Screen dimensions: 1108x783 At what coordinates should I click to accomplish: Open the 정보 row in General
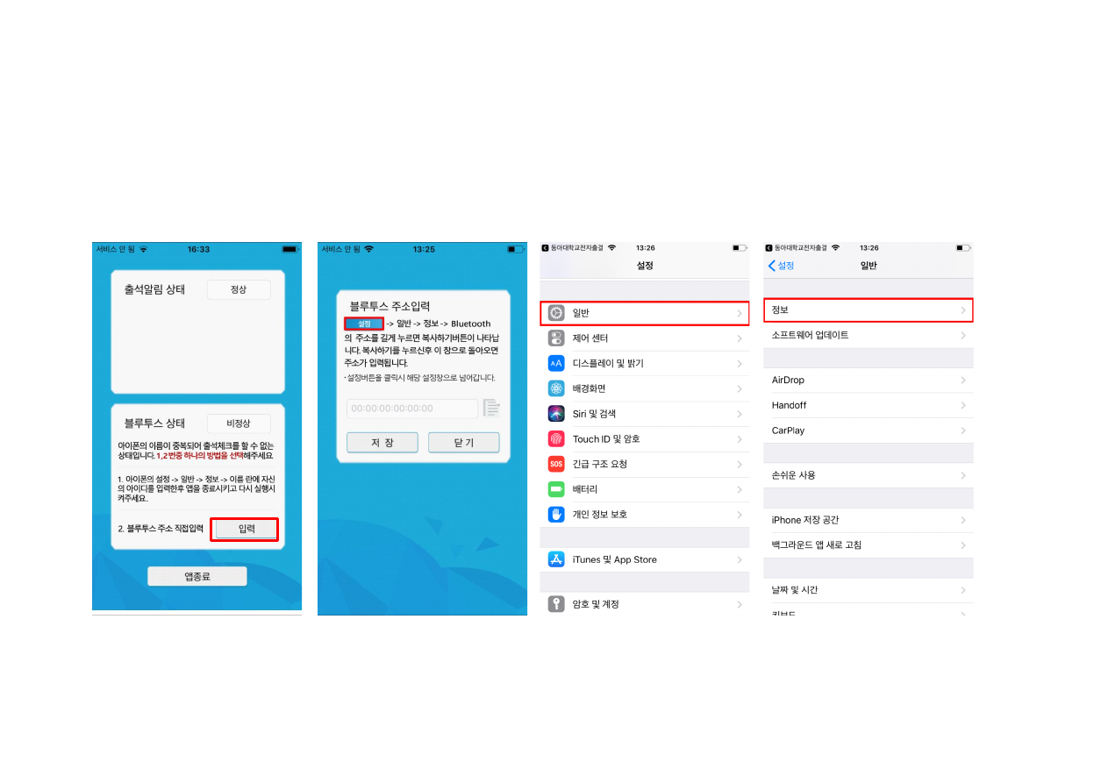tap(869, 310)
